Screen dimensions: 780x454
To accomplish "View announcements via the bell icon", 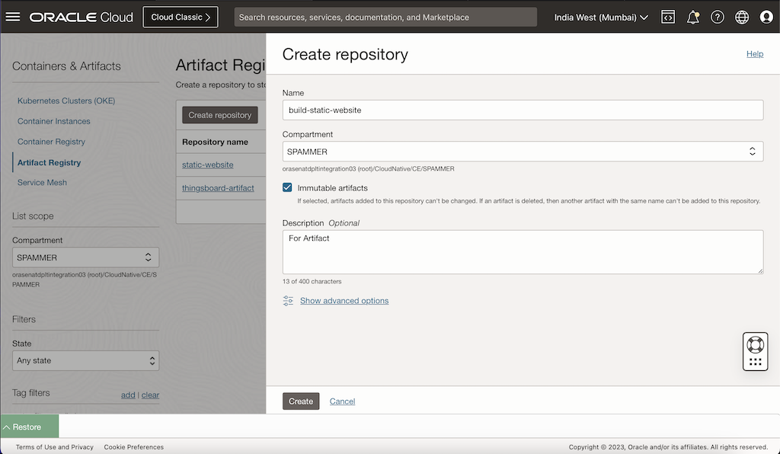I will (x=693, y=16).
